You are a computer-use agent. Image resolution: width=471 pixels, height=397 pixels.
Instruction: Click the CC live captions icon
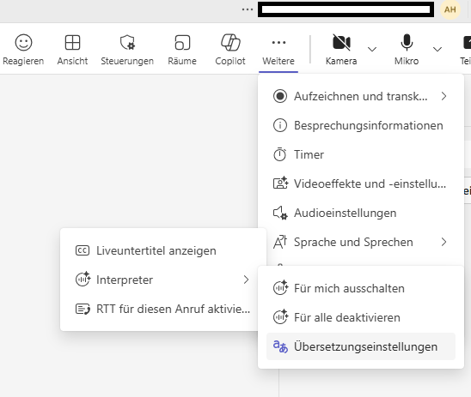83,250
